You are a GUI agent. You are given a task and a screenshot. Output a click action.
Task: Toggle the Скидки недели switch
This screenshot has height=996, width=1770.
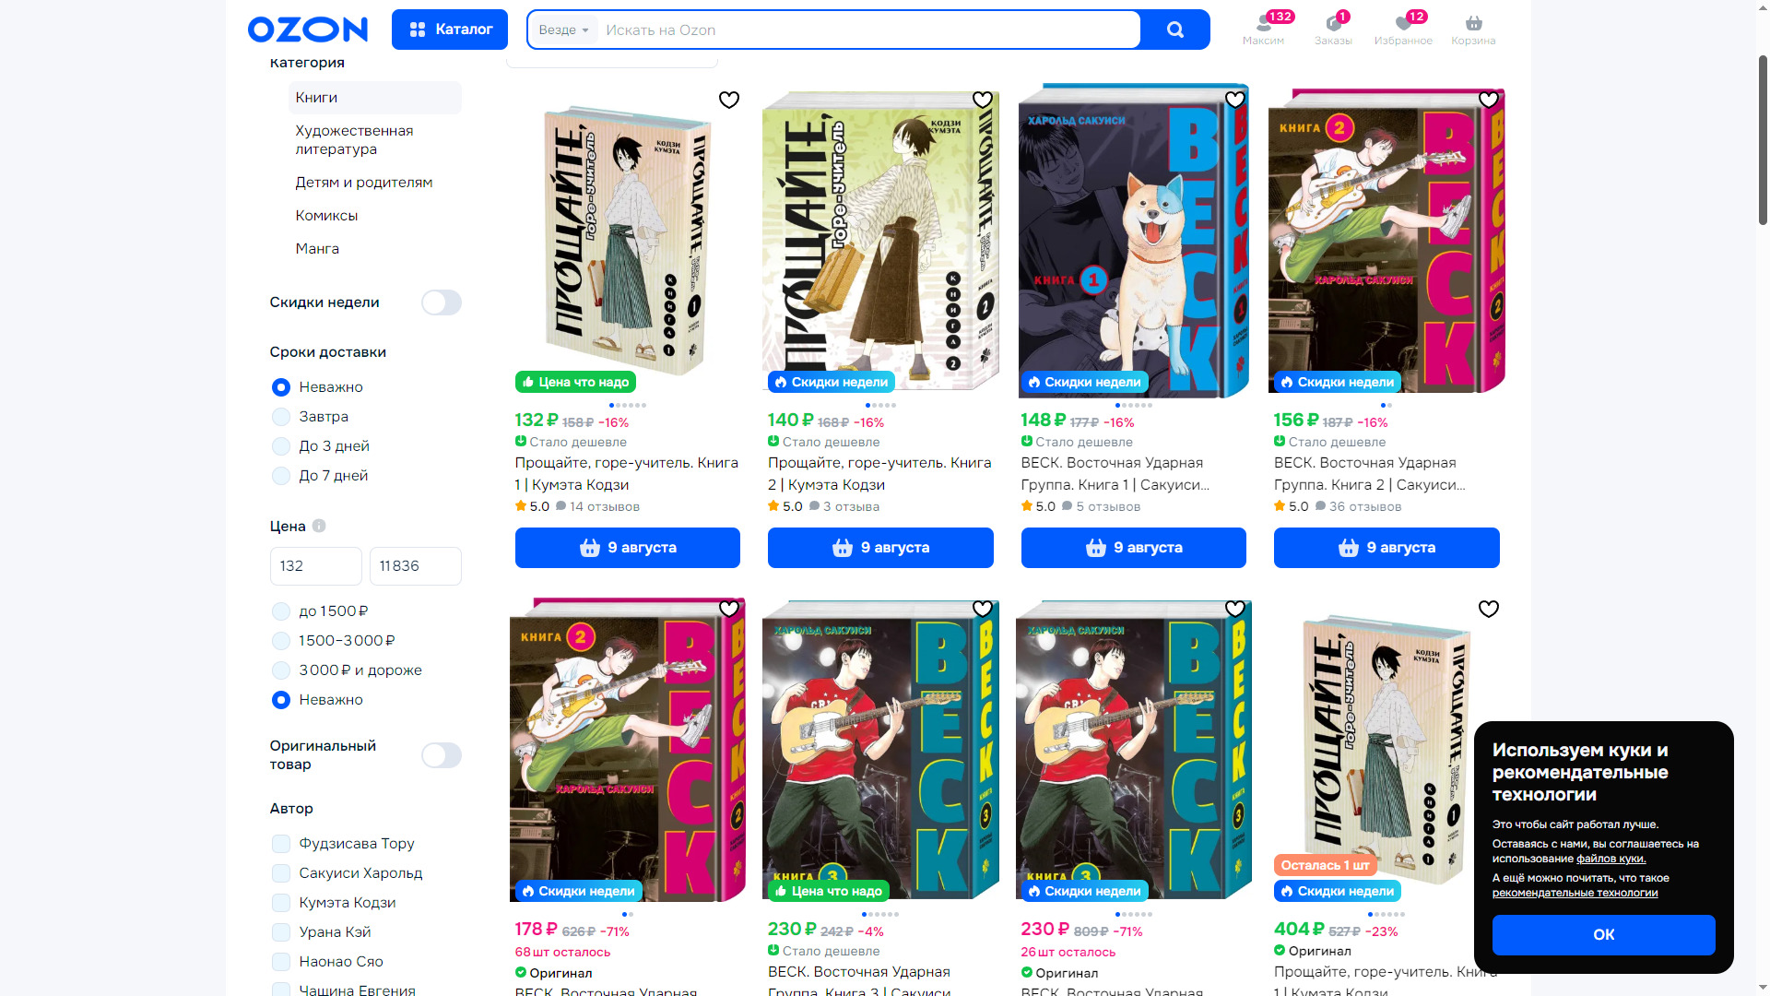click(x=441, y=302)
